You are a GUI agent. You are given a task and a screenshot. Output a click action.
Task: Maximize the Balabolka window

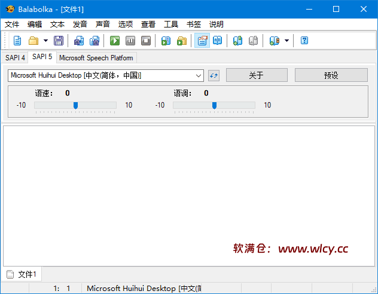(x=336, y=9)
